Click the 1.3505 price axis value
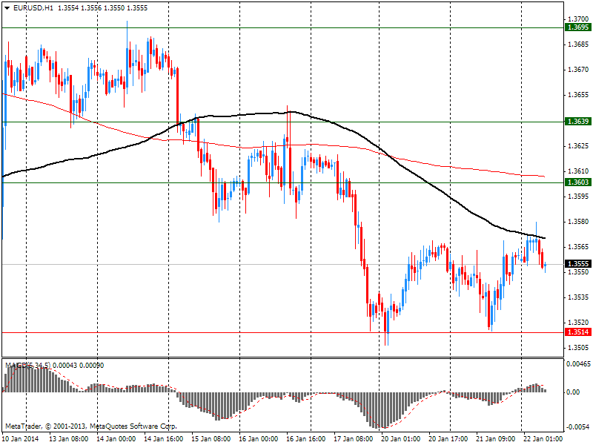This screenshot has width=593, height=445. (577, 348)
